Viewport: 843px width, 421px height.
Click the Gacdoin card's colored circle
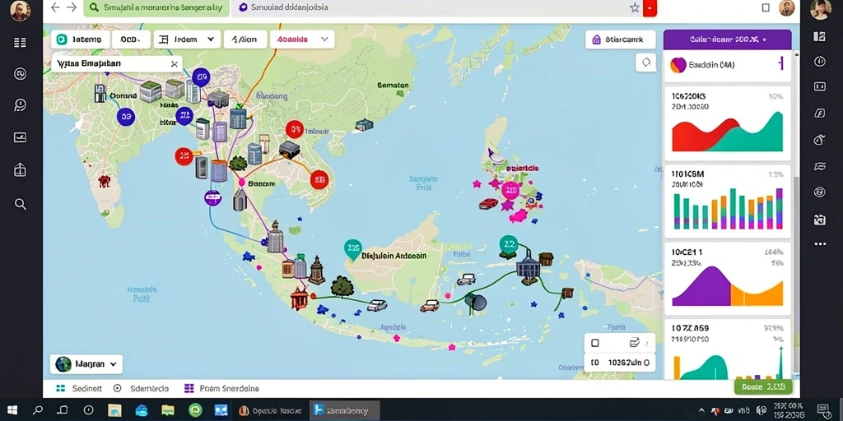(x=678, y=65)
